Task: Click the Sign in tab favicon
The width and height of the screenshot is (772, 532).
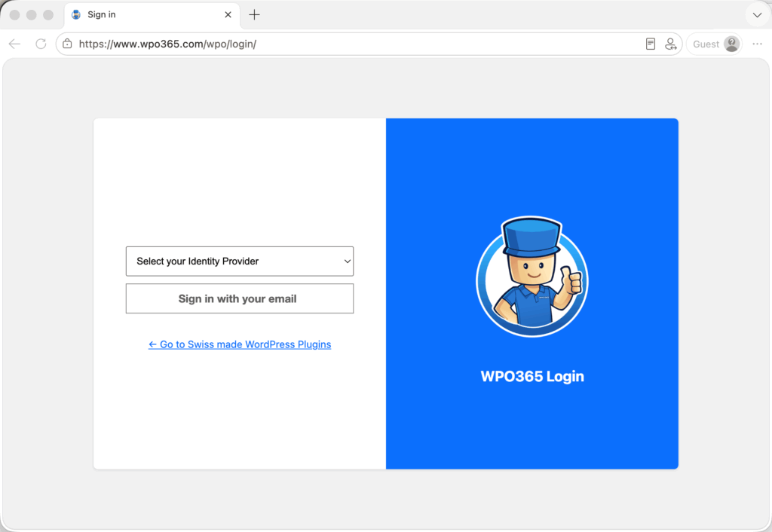Action: pos(76,15)
